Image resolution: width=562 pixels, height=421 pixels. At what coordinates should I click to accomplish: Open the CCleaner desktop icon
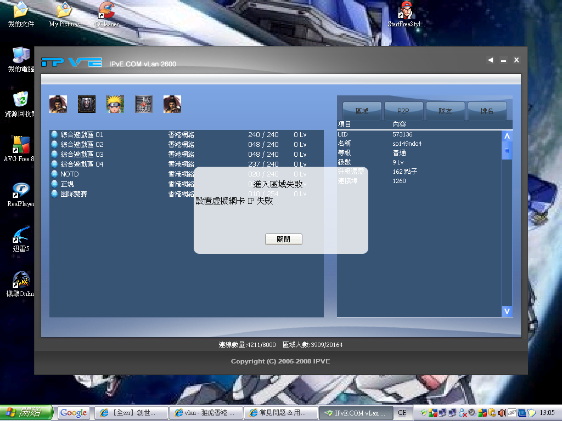(x=106, y=12)
